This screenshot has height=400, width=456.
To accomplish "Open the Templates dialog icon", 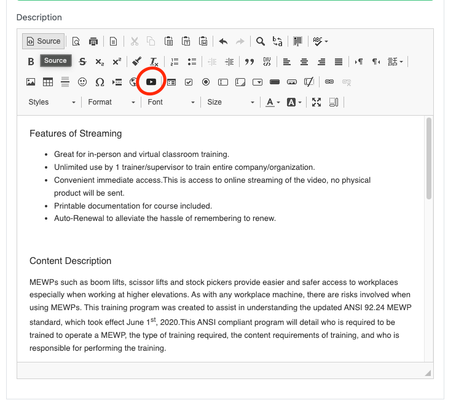I will click(x=114, y=41).
